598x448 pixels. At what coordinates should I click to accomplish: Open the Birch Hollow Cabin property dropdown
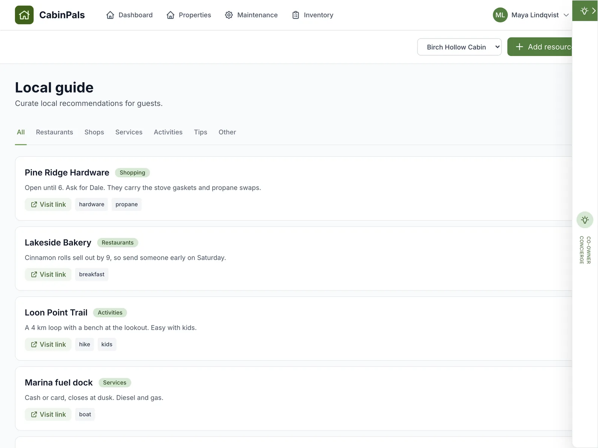459,47
